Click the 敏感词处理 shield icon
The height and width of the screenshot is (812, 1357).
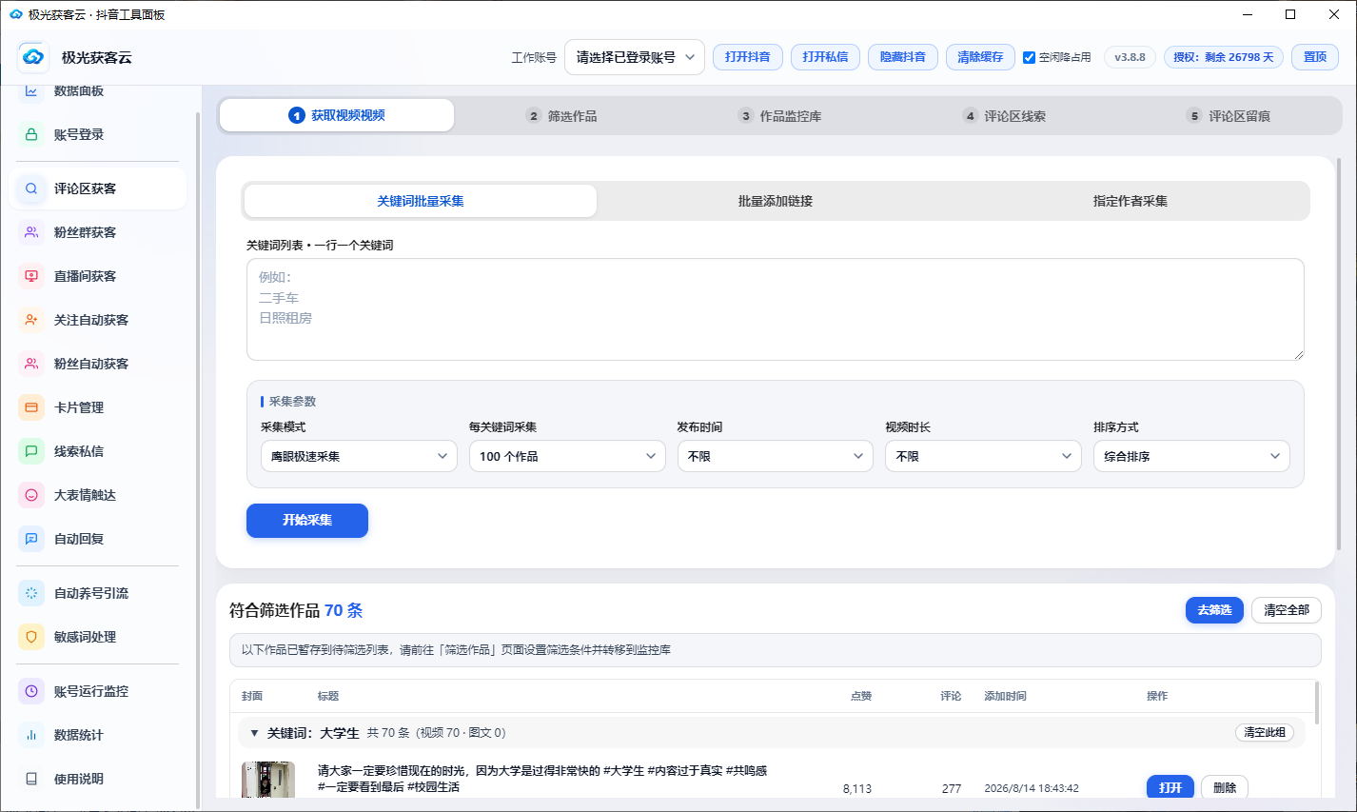[31, 637]
